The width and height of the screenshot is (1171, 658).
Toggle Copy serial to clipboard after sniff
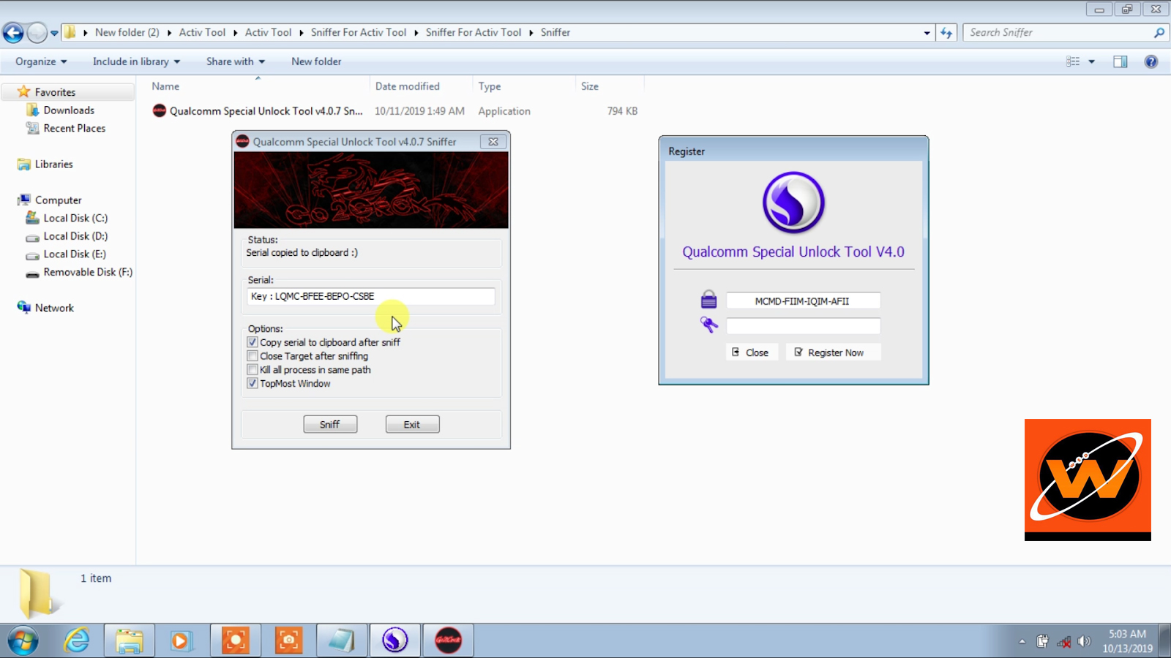coord(252,342)
